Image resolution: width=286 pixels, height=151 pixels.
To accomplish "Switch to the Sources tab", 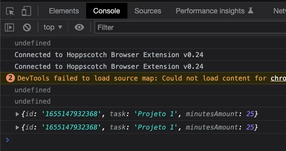I will coord(148,11).
